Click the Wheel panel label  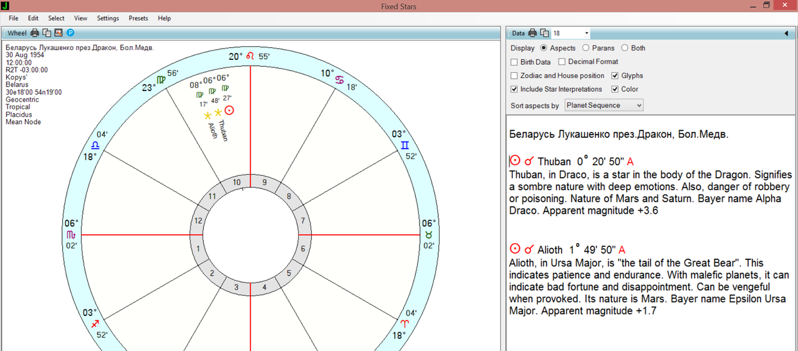click(x=17, y=33)
